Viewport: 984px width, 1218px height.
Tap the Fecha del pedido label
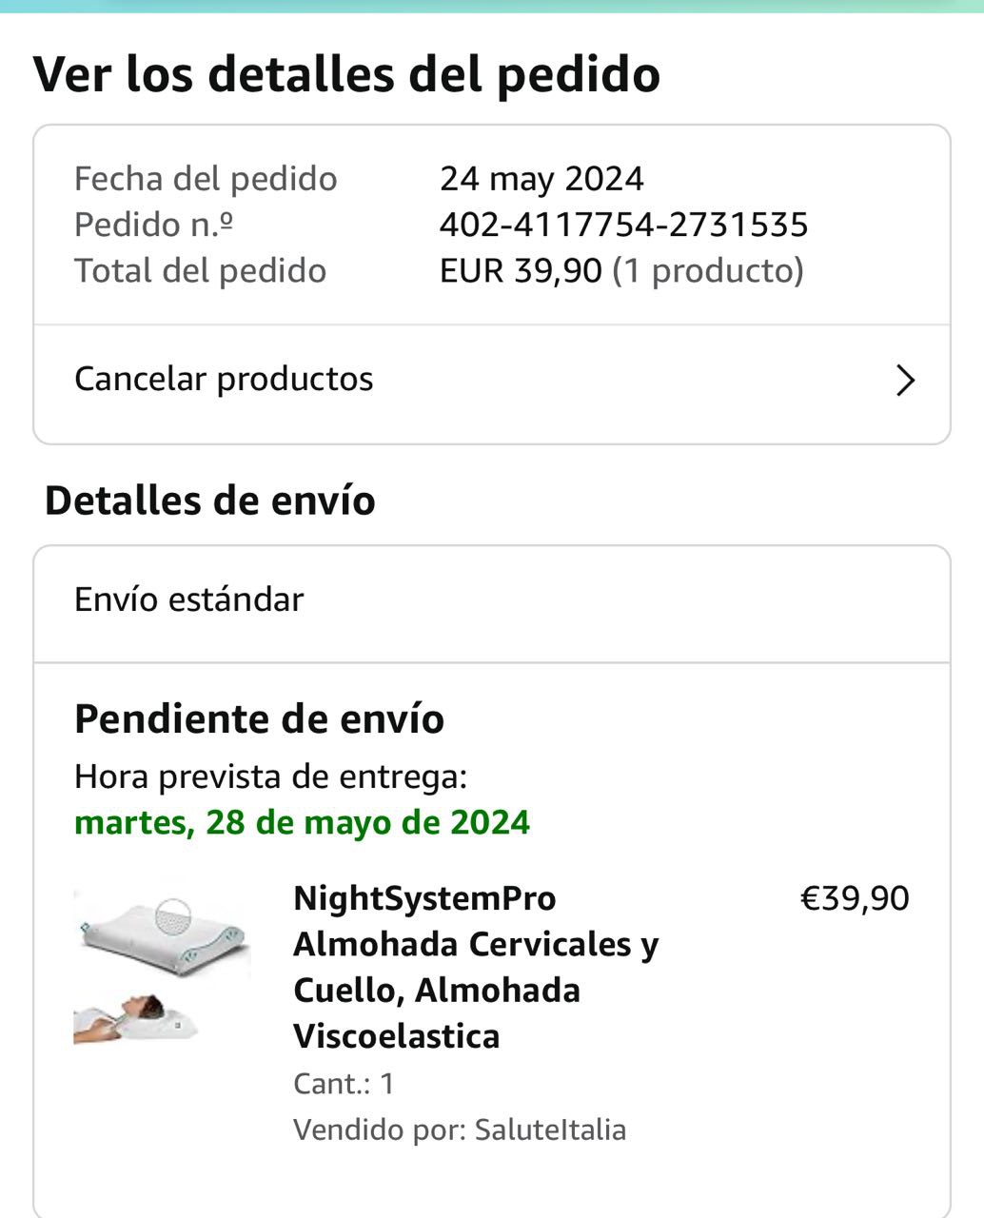206,179
